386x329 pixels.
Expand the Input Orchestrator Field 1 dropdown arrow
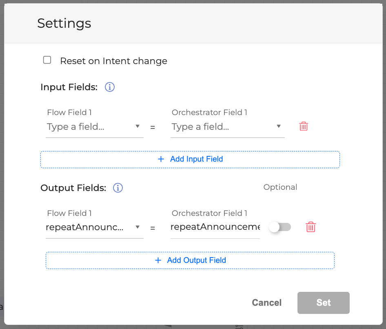[x=279, y=126]
